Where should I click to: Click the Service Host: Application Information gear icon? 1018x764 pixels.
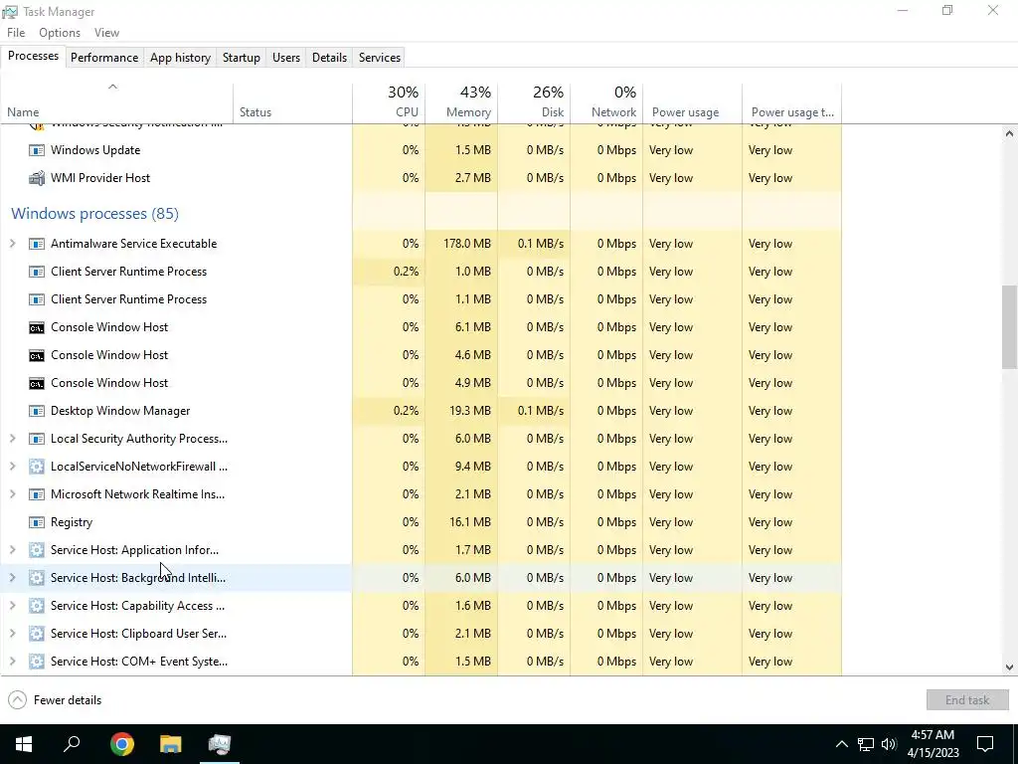(x=37, y=550)
